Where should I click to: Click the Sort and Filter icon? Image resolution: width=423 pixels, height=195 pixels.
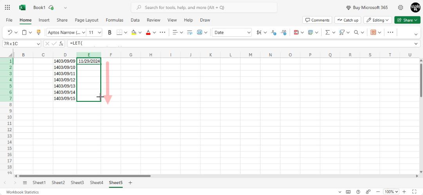342,32
